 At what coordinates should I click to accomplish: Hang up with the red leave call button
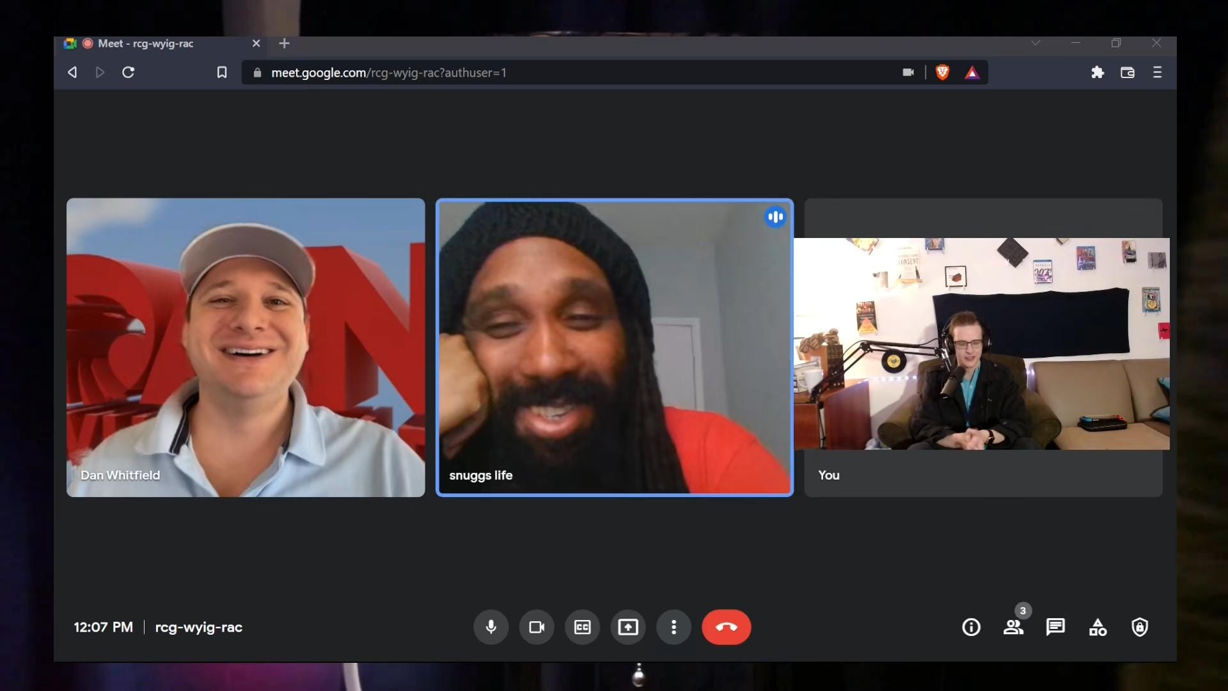click(x=726, y=627)
